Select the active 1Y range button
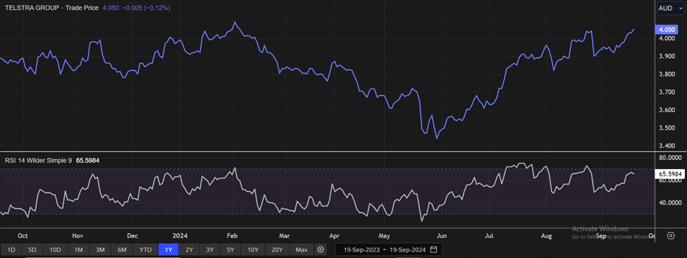The width and height of the screenshot is (687, 258). [168, 250]
